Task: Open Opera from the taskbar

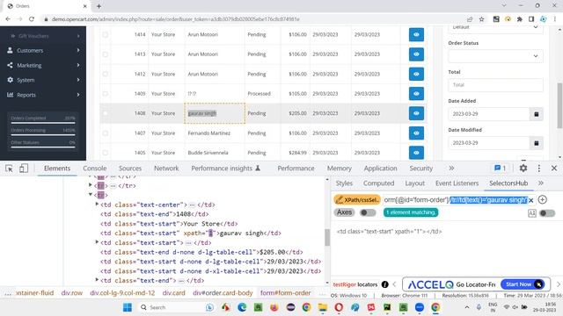Action: click(x=339, y=307)
